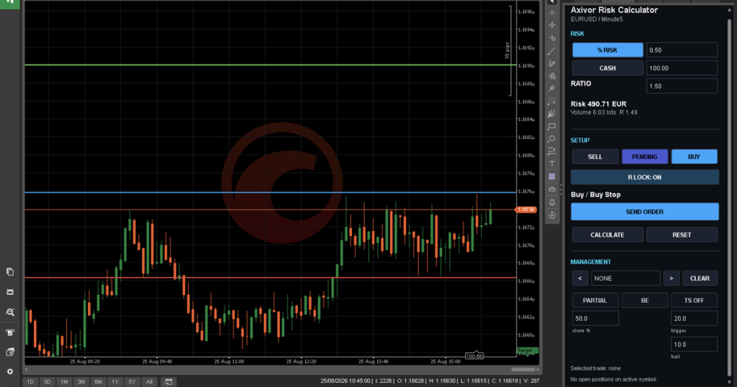Switch risk mode to % RISK
Image resolution: width=737 pixels, height=387 pixels.
pos(607,50)
